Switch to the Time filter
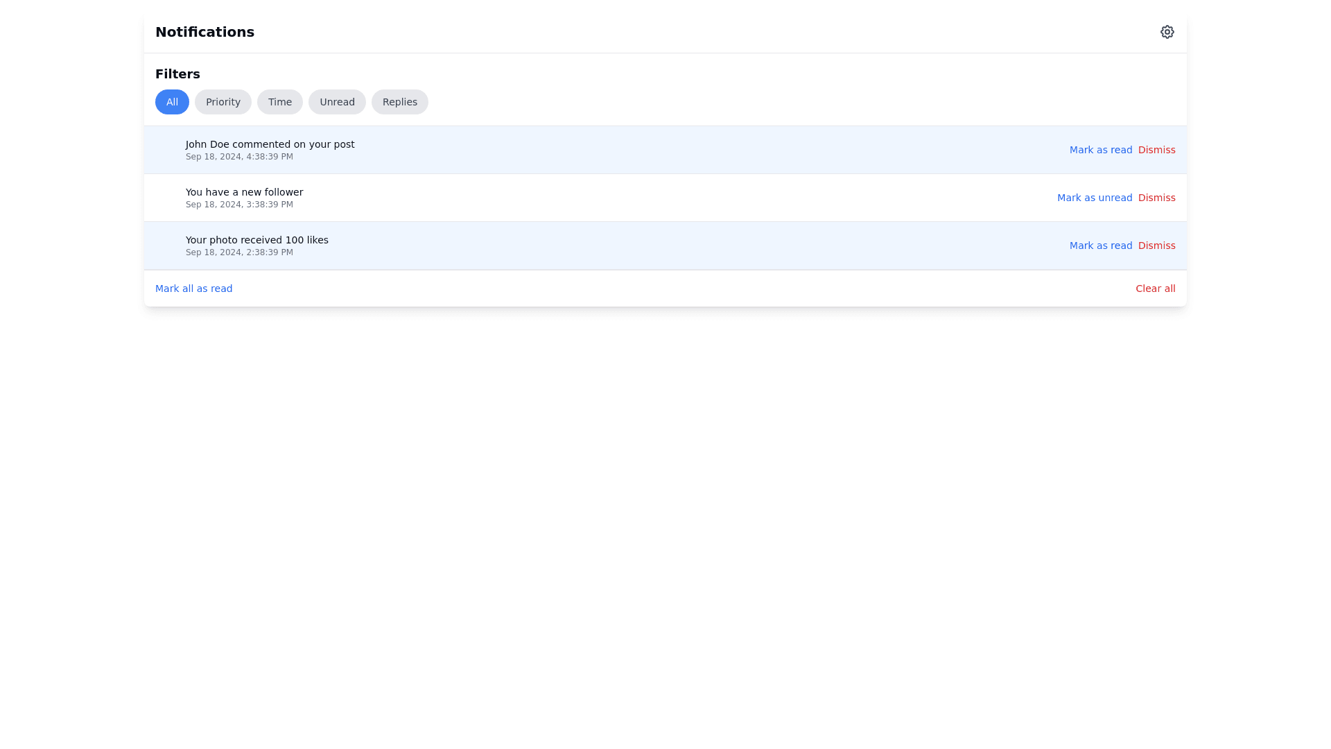The width and height of the screenshot is (1331, 749). (x=279, y=102)
